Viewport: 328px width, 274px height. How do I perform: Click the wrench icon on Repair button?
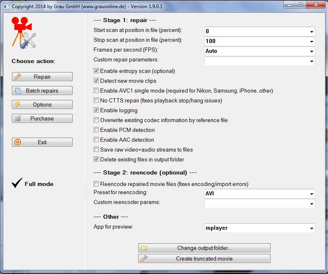(17, 77)
